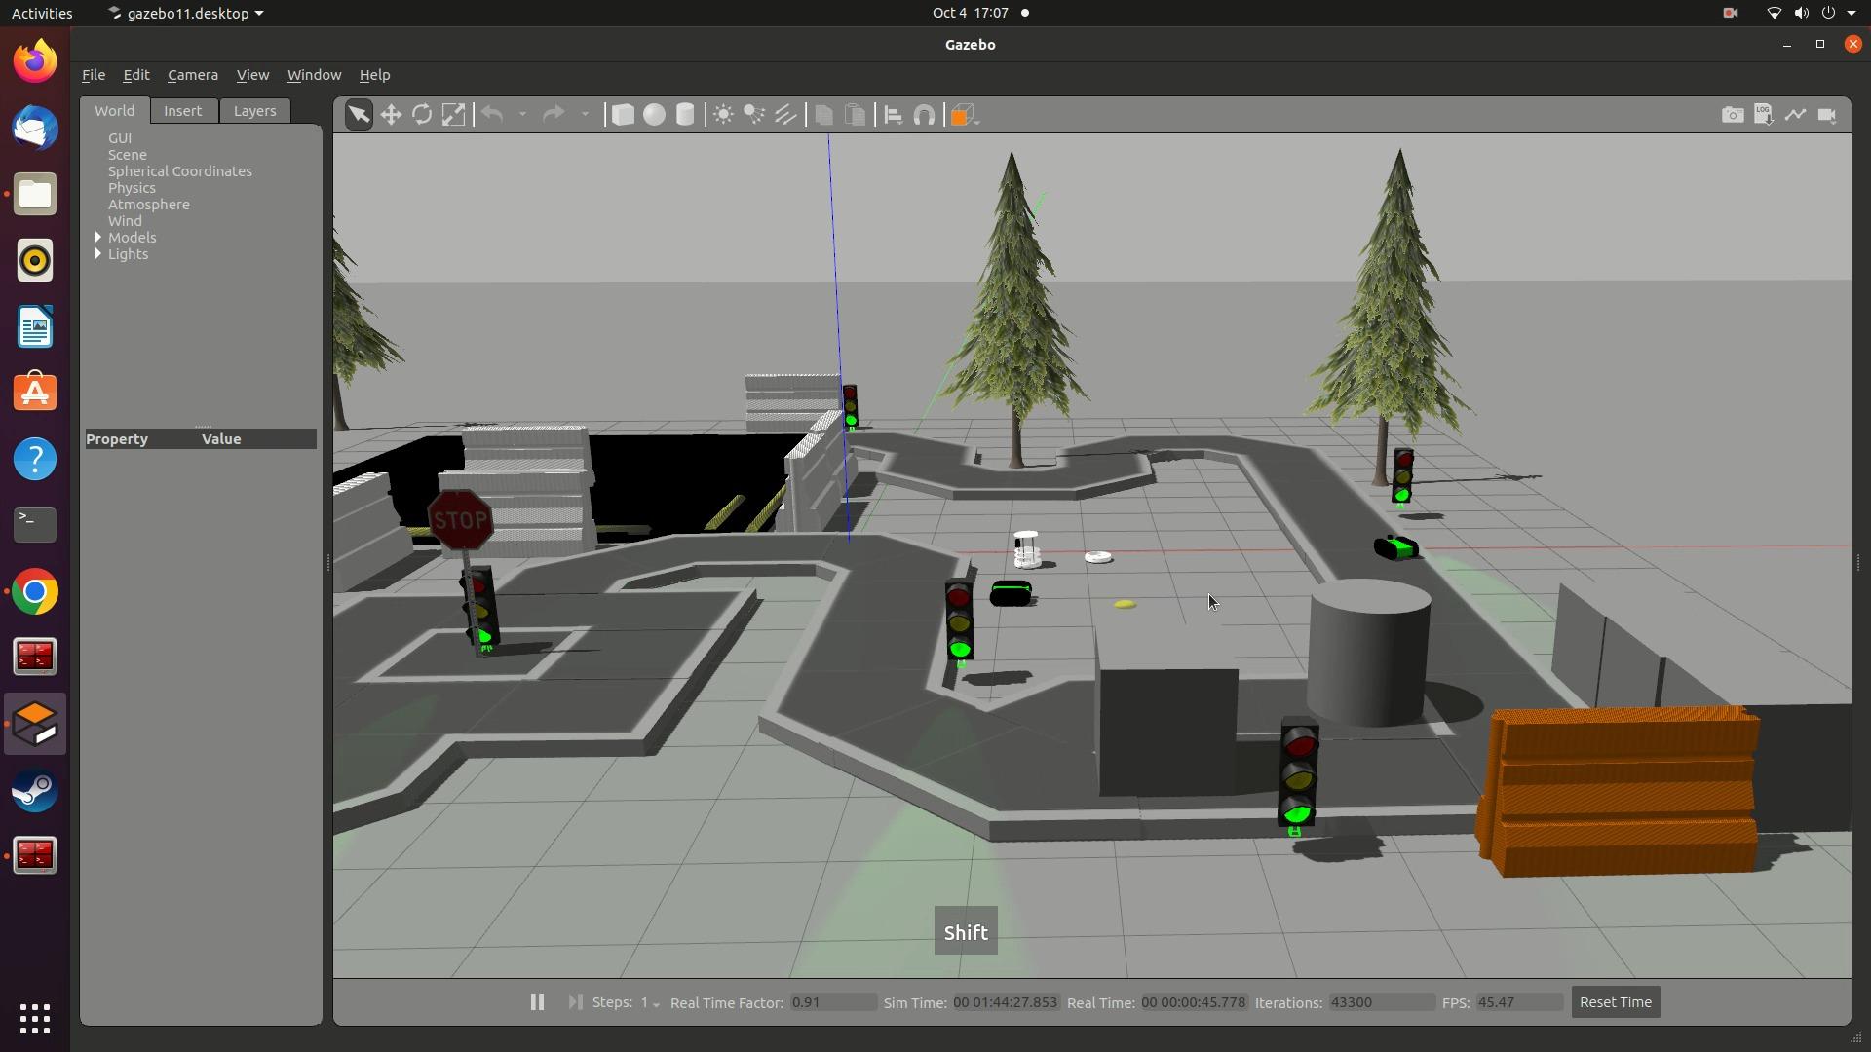1871x1052 pixels.
Task: Click the Real Time value field
Action: click(1194, 1002)
